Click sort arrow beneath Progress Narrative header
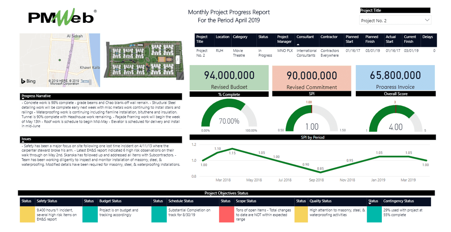 tap(23, 99)
